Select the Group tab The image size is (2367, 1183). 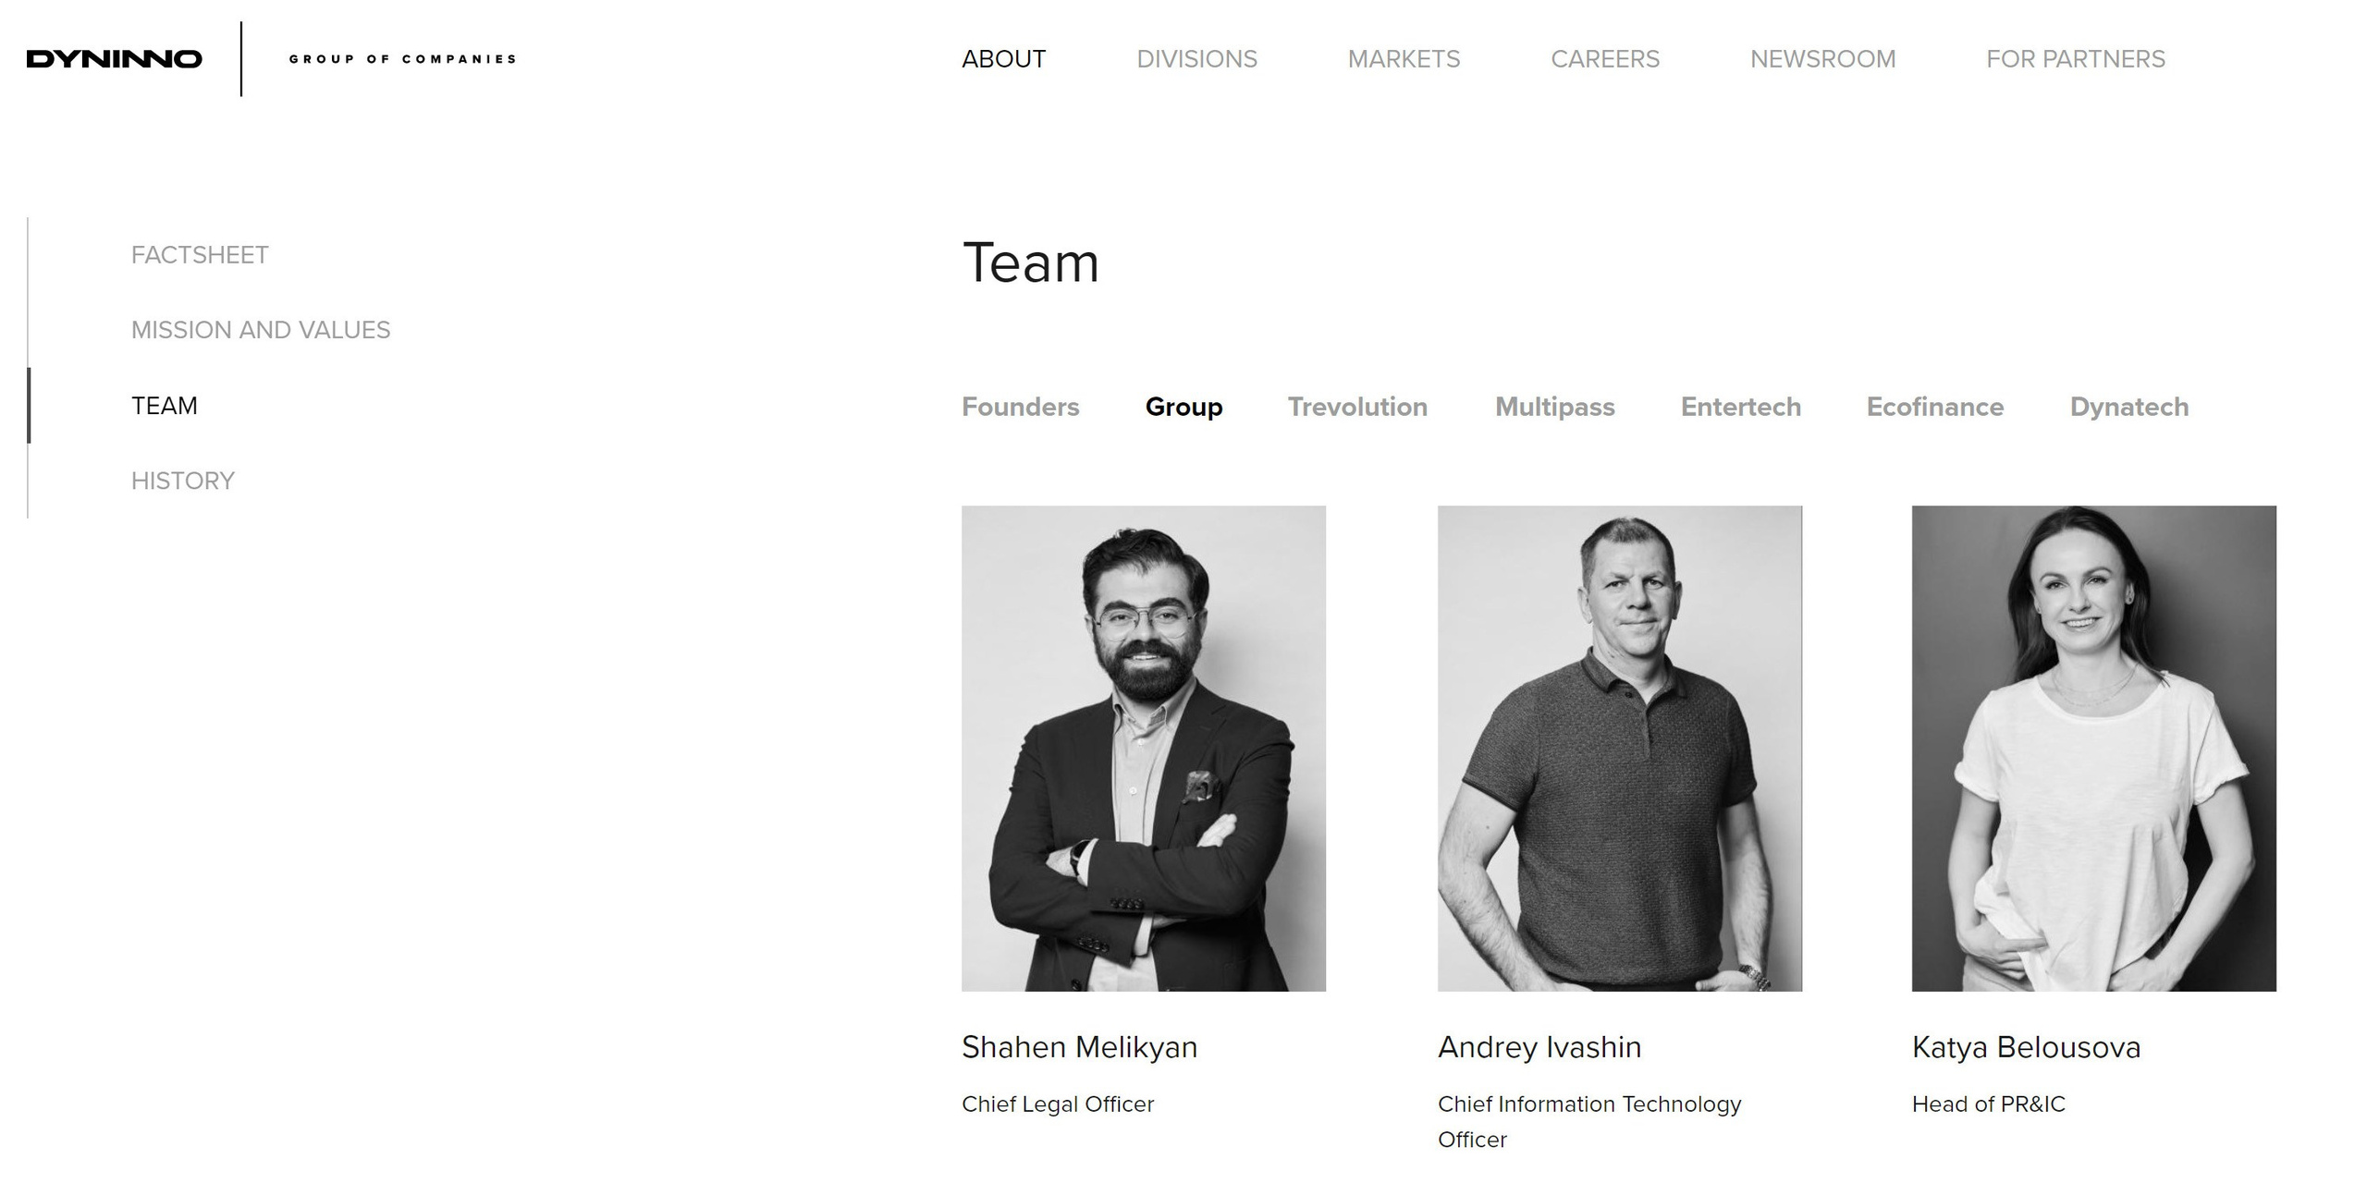pos(1183,407)
